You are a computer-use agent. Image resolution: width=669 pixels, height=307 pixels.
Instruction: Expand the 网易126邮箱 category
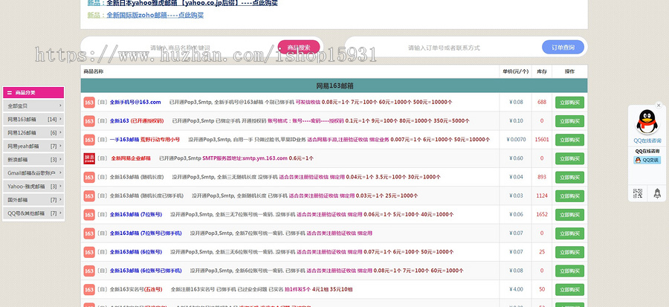click(32, 133)
